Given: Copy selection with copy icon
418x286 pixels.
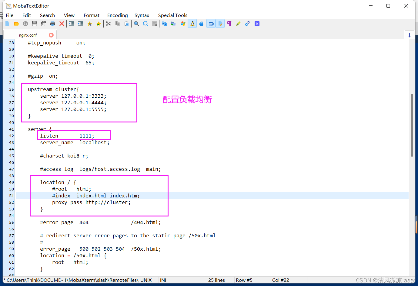Looking at the screenshot, I should tap(118, 24).
